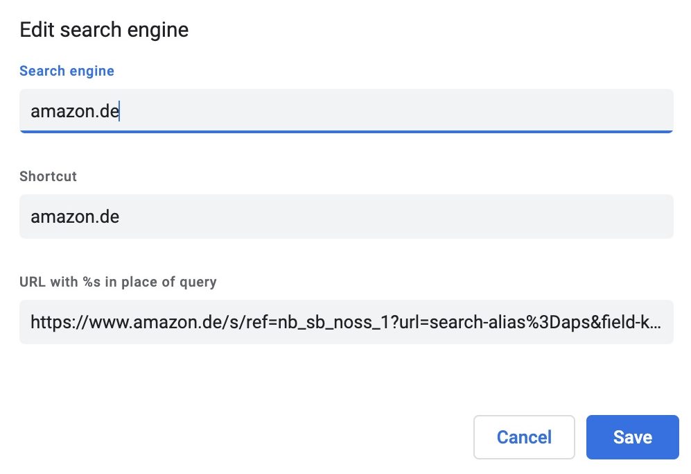The width and height of the screenshot is (691, 474).
Task: Click into the Shortcut input field
Action: (x=346, y=217)
